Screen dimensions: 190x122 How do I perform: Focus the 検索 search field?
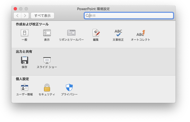point(129,16)
